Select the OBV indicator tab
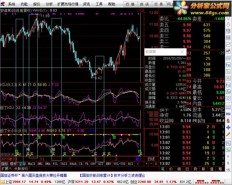Image resolution: width=232 pixels, height=185 pixels. (x=93, y=164)
